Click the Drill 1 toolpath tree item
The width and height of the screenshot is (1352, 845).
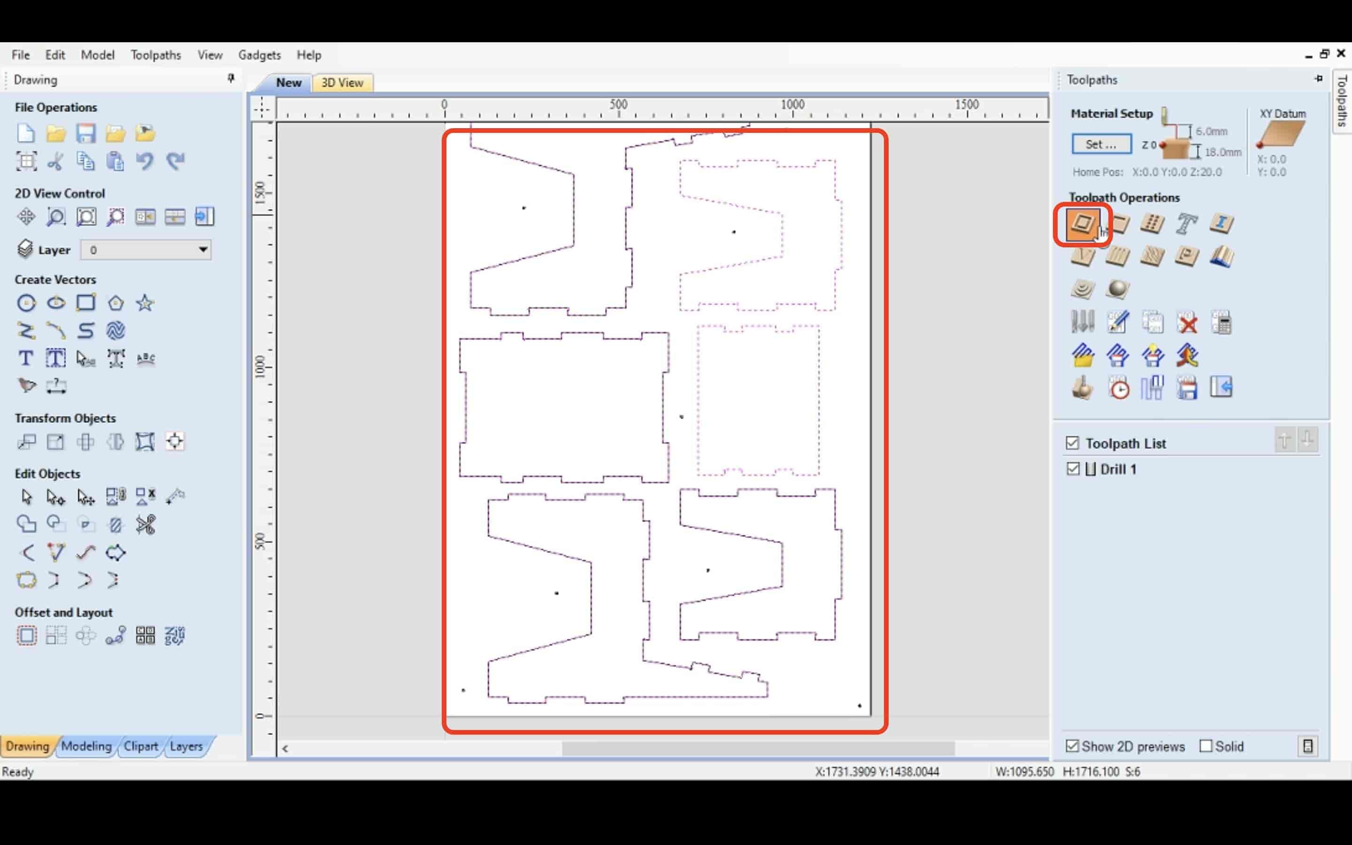pyautogui.click(x=1118, y=468)
